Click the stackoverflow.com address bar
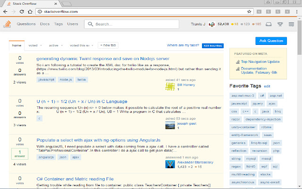This screenshot has height=189, width=302. point(144,11)
